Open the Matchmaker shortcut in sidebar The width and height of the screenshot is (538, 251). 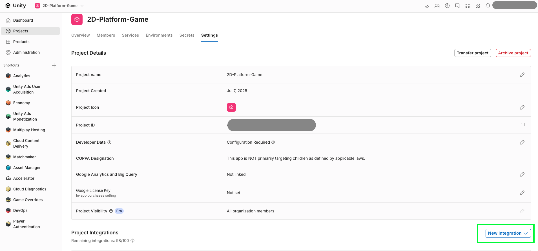[25, 157]
